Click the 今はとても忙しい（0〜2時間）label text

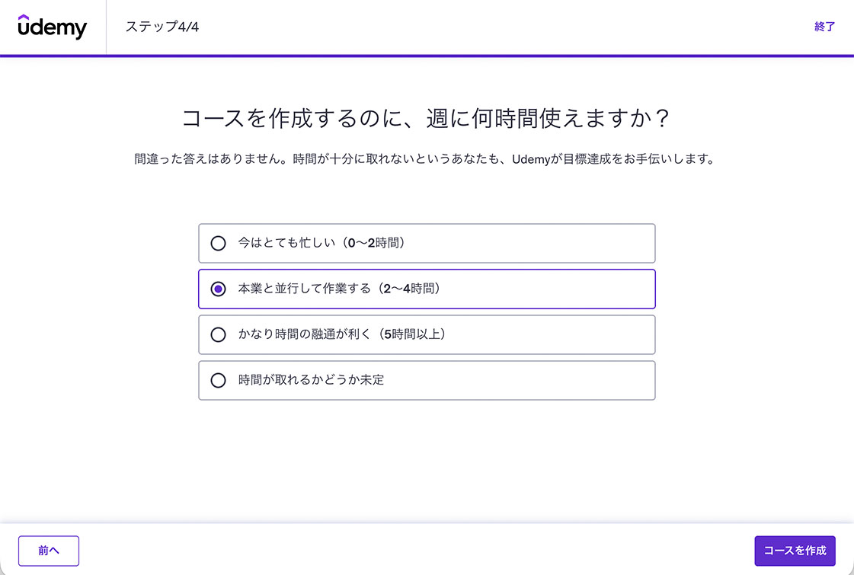pyautogui.click(x=321, y=244)
